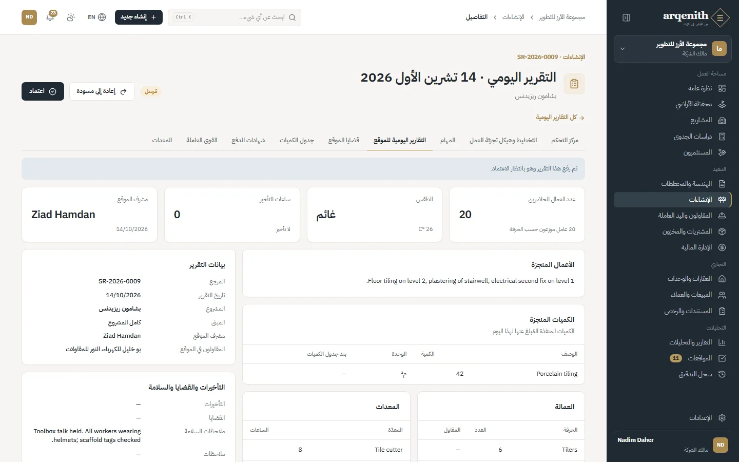Image resolution: width=739 pixels, height=462 pixels.
Task: Click إعادة إلى مسودة return-to-draft button
Action: (102, 91)
